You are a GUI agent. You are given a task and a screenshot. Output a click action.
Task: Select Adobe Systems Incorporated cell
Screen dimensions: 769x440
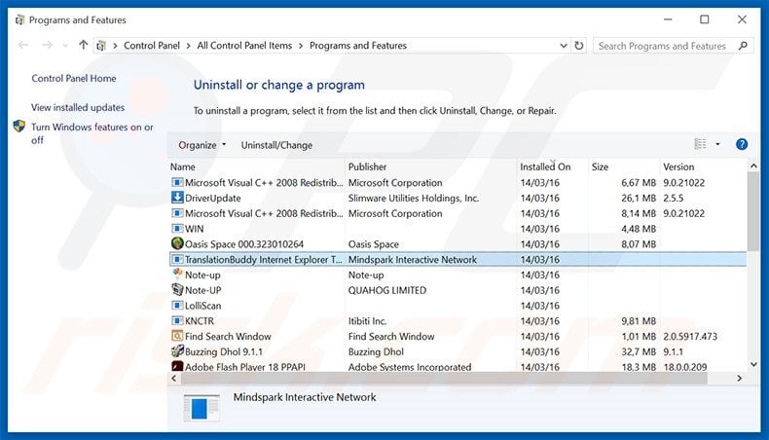(x=410, y=366)
